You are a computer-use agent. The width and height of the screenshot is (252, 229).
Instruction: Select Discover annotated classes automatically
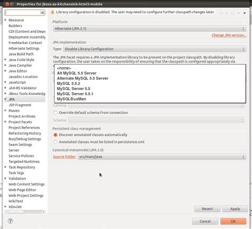55,135
